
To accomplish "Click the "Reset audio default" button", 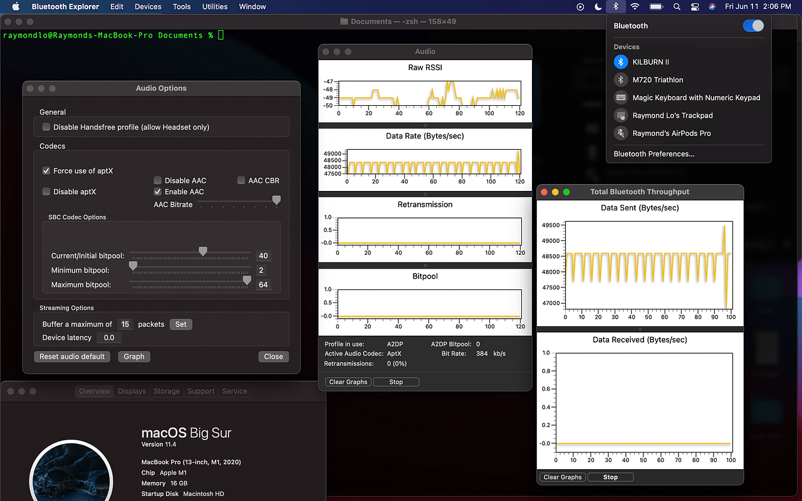I will click(72, 356).
